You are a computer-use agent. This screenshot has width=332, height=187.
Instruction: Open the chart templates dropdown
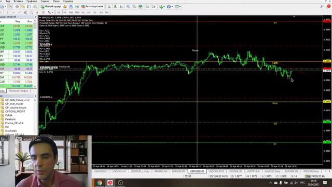pos(177,7)
